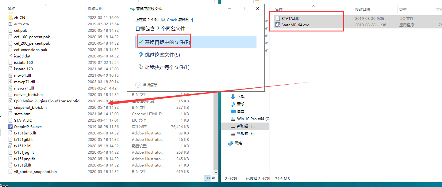Image resolution: width=442 pixels, height=187 pixels.
Task: Choose Replace the files in destination (替换目标中的文件)
Action: click(167, 42)
